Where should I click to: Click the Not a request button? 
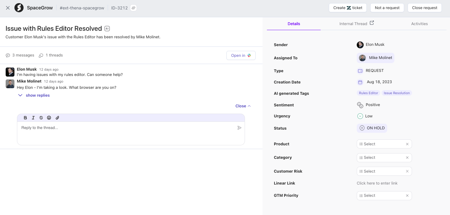[x=387, y=8]
